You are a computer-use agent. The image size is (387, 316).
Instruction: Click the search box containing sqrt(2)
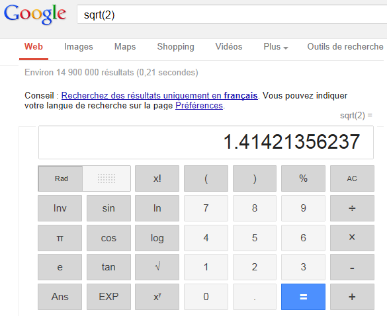pyautogui.click(x=232, y=15)
